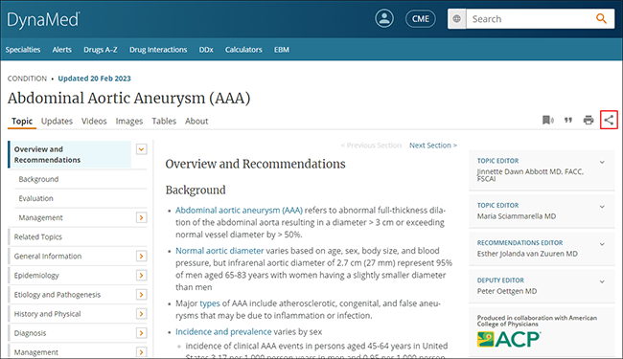
Task: Expand Recommendations Editor Esther van Zuuren card
Action: point(602,244)
